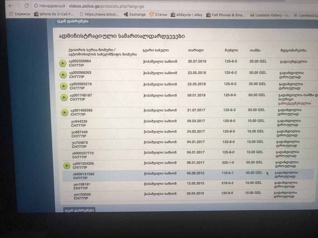Click the თარიღი column header

point(196,50)
